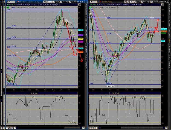Screen dimensions: 171x130
Task: Click the icon right of $DXY header bar
Action: click(x=79, y=4)
